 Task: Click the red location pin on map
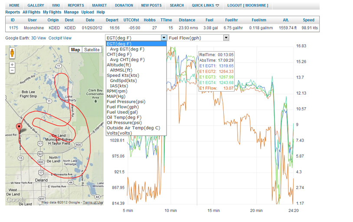tap(19, 127)
